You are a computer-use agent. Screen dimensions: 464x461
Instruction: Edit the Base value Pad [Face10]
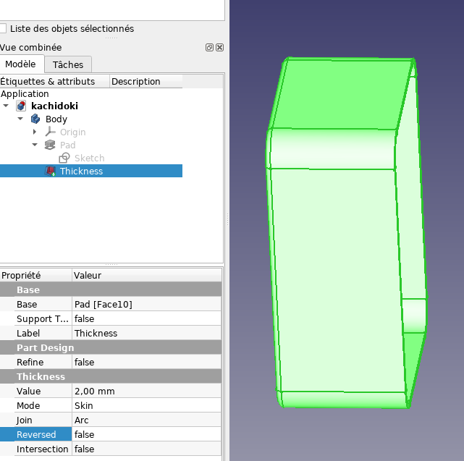[146, 304]
